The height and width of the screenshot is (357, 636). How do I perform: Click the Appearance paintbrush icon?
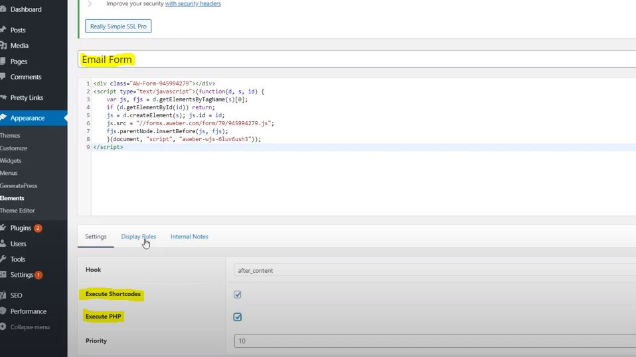tap(3, 118)
